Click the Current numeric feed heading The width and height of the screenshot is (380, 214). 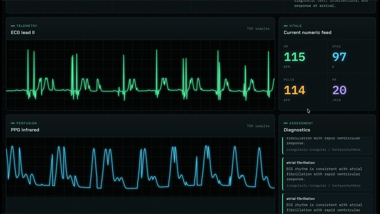click(308, 32)
